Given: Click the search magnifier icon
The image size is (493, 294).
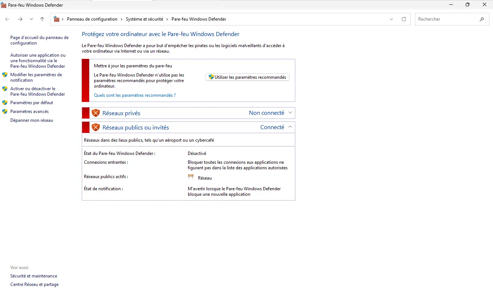Looking at the screenshot, I should tap(482, 19).
